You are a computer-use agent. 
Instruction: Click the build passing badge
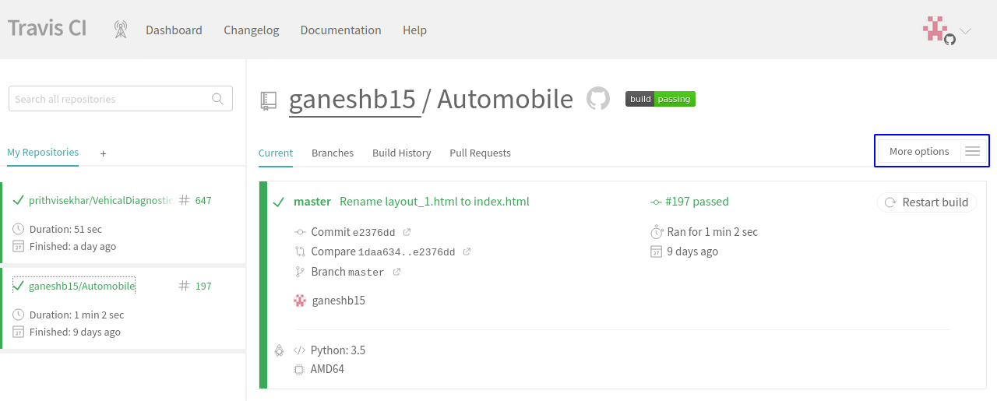pos(660,99)
